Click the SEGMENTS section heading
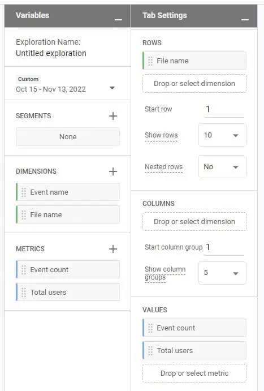The image size is (264, 391). pyautogui.click(x=33, y=116)
